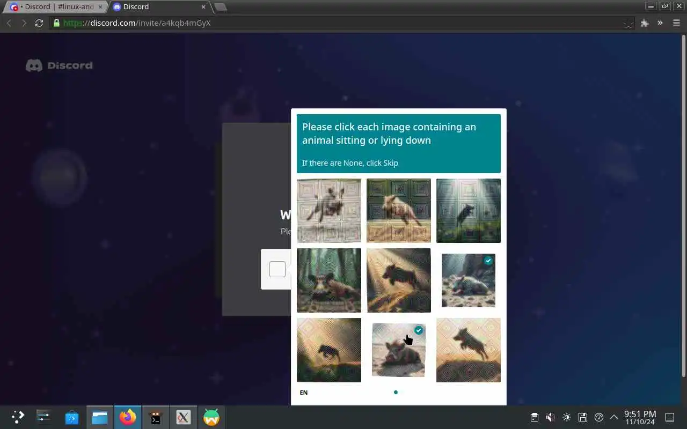This screenshot has height=429, width=687.
Task: Open the circular update notifier tray icon
Action: [599, 417]
